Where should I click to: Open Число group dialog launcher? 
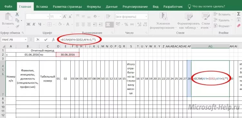tap(146, 33)
